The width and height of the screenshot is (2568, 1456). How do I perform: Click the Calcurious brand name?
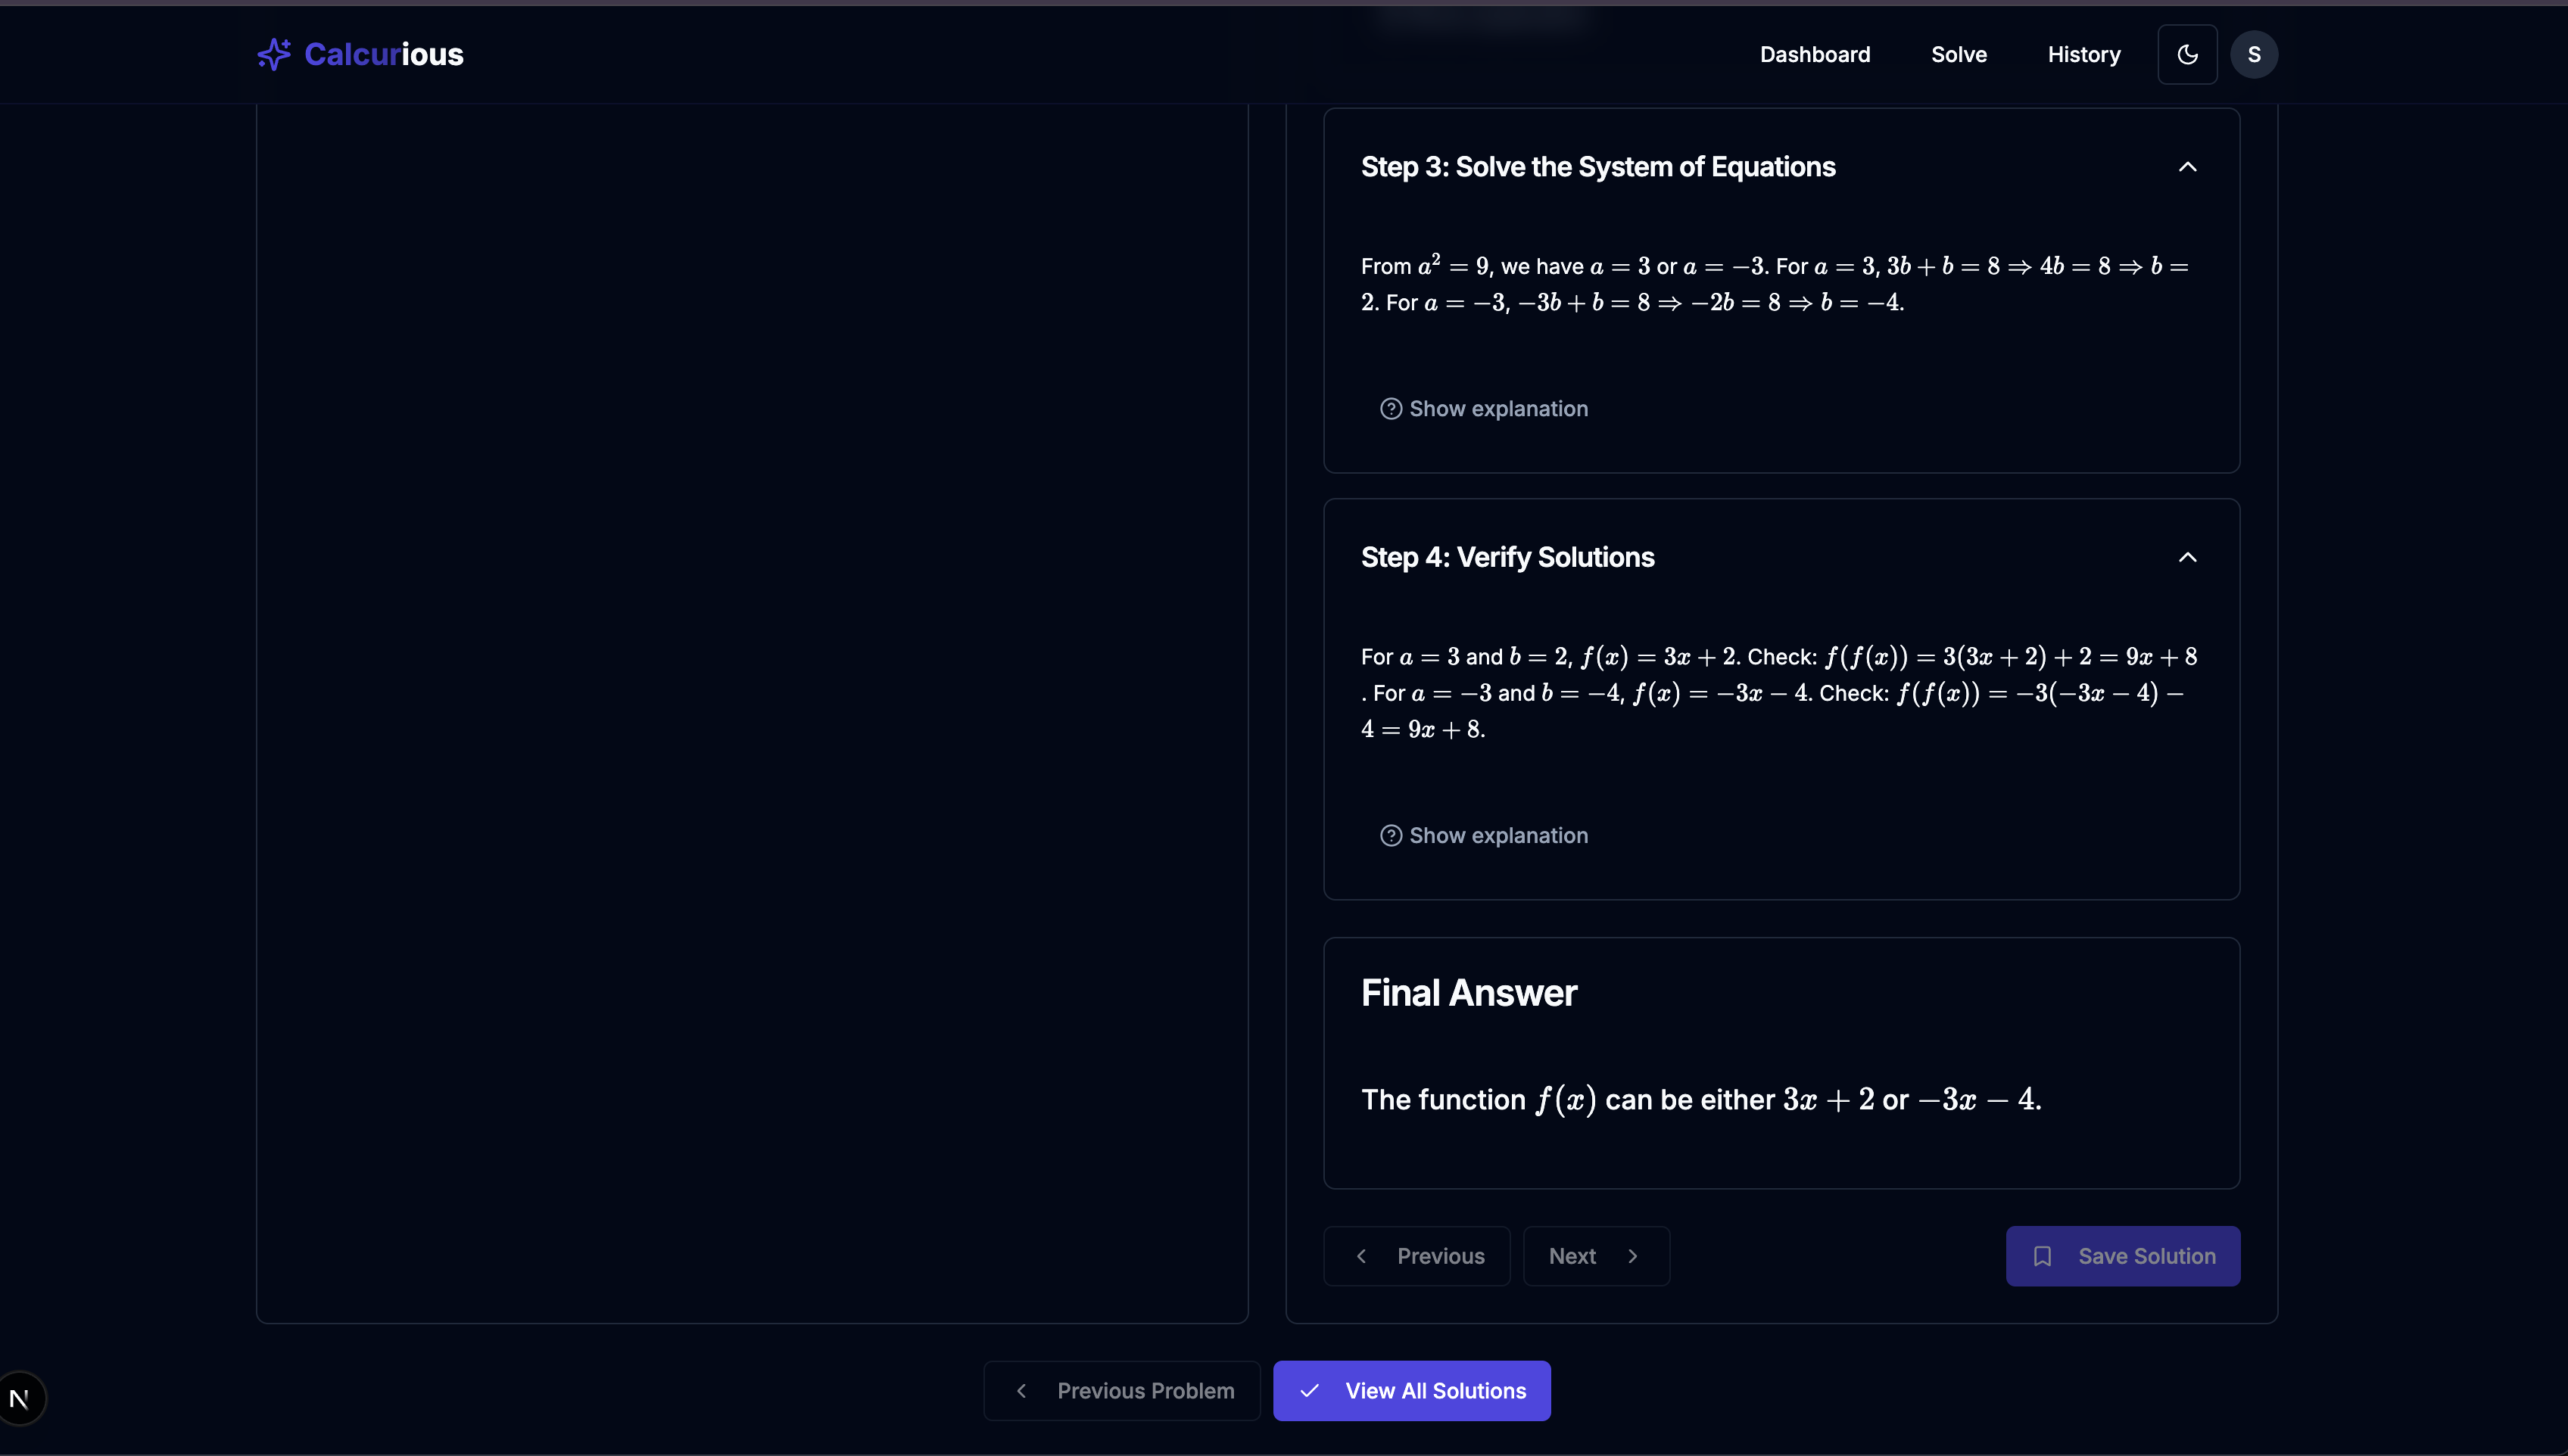point(383,54)
